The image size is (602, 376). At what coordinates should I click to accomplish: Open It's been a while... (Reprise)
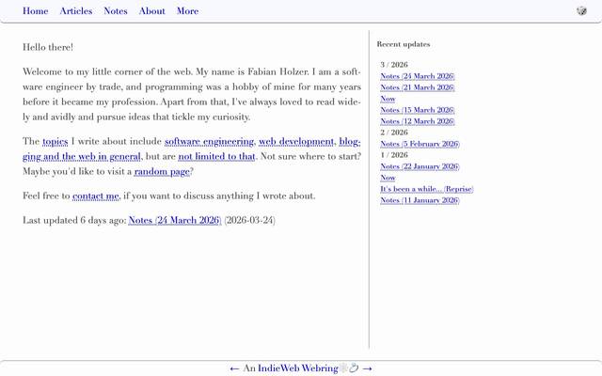click(x=427, y=189)
